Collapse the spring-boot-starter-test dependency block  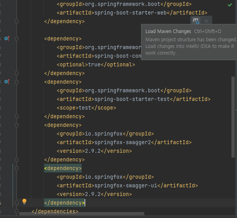17,82
